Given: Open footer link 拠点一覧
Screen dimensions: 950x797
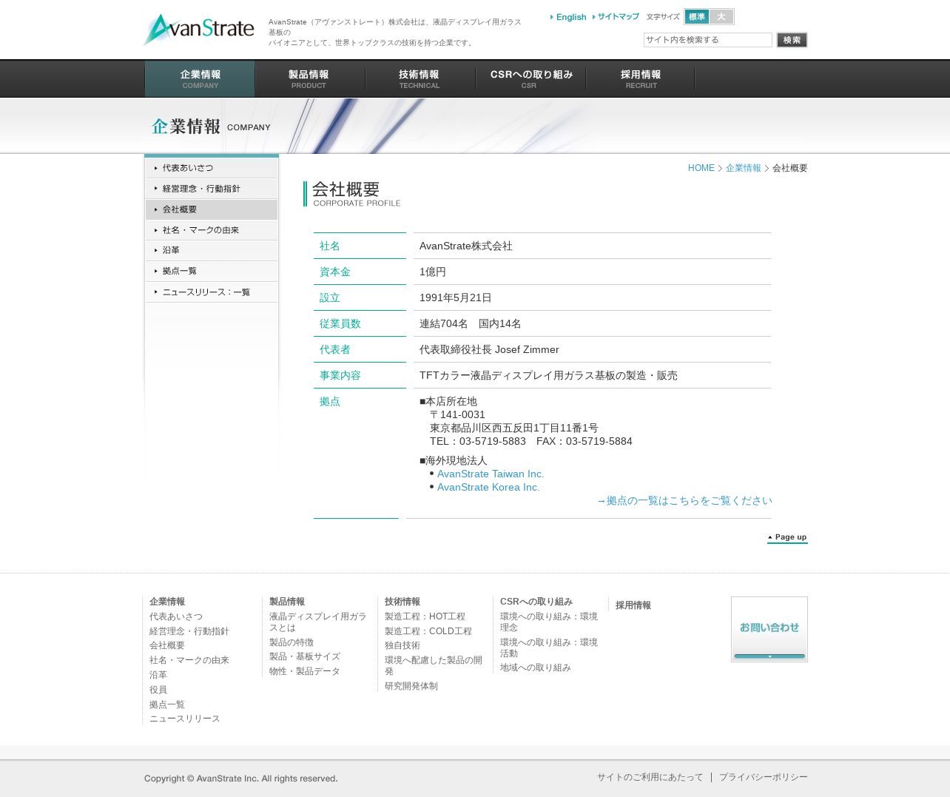Looking at the screenshot, I should pyautogui.click(x=167, y=704).
